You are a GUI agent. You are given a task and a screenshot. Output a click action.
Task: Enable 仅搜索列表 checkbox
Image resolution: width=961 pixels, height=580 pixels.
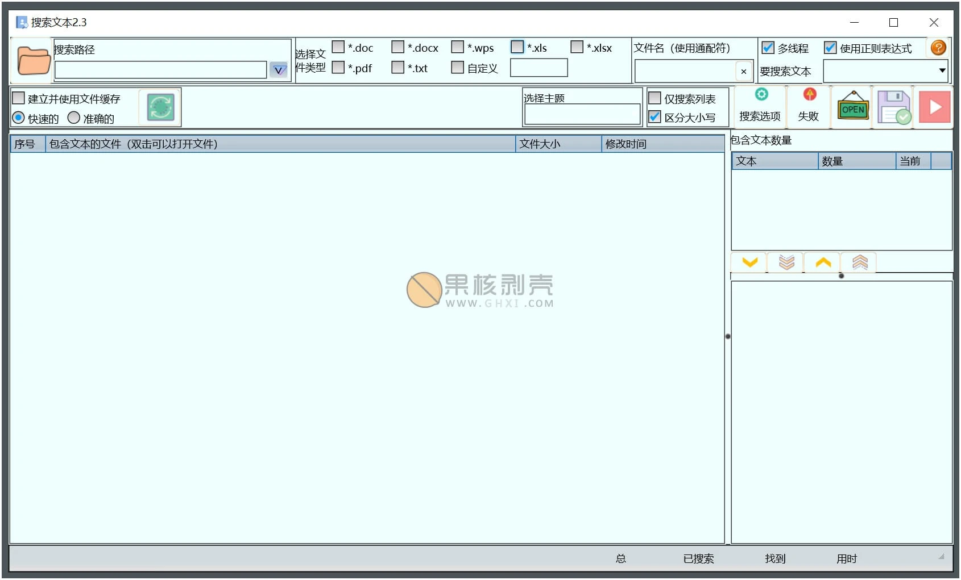tap(655, 98)
